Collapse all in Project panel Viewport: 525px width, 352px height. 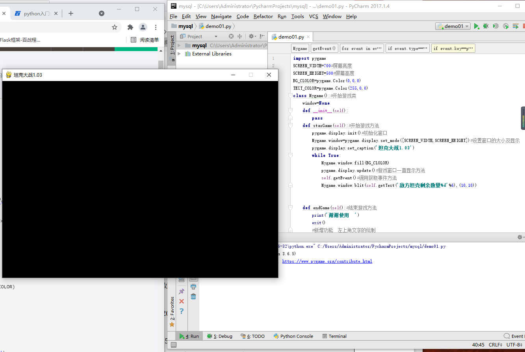pyautogui.click(x=239, y=36)
